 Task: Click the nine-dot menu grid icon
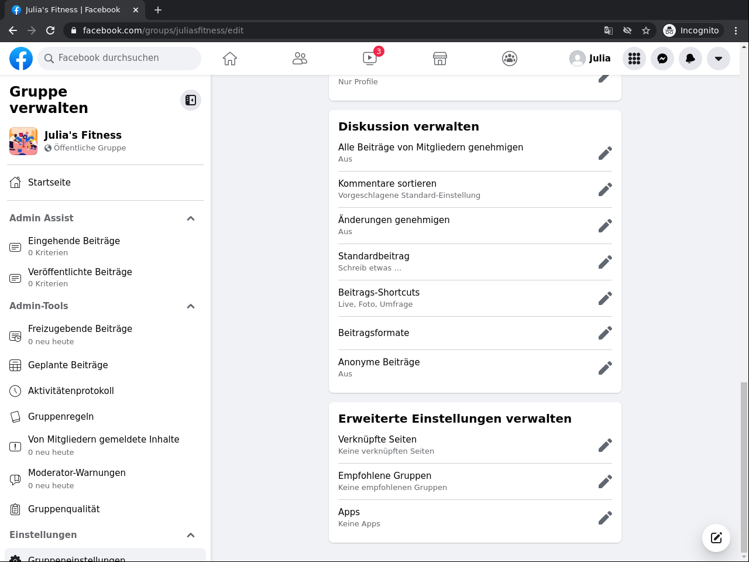pos(634,59)
